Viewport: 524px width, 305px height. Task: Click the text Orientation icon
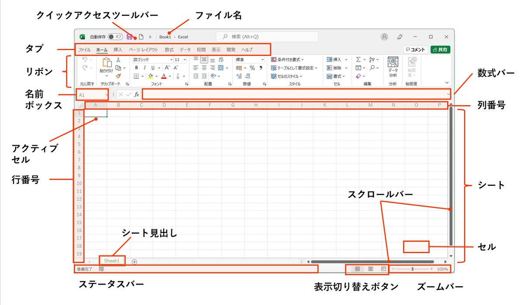213,76
